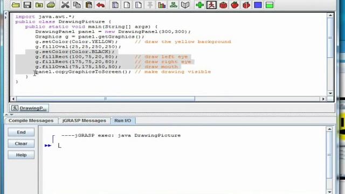Click the whole red apple icon
345x194 pixels.
[x=235, y=5]
